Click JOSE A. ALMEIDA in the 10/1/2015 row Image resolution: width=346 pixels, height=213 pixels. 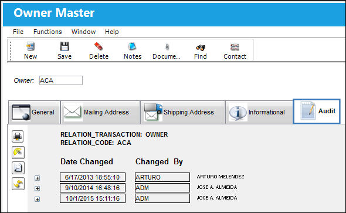(x=217, y=198)
